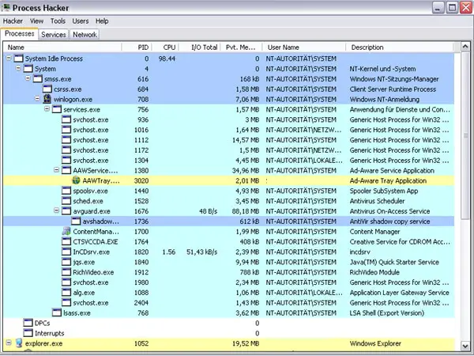Sort by the Name column header

(62, 47)
